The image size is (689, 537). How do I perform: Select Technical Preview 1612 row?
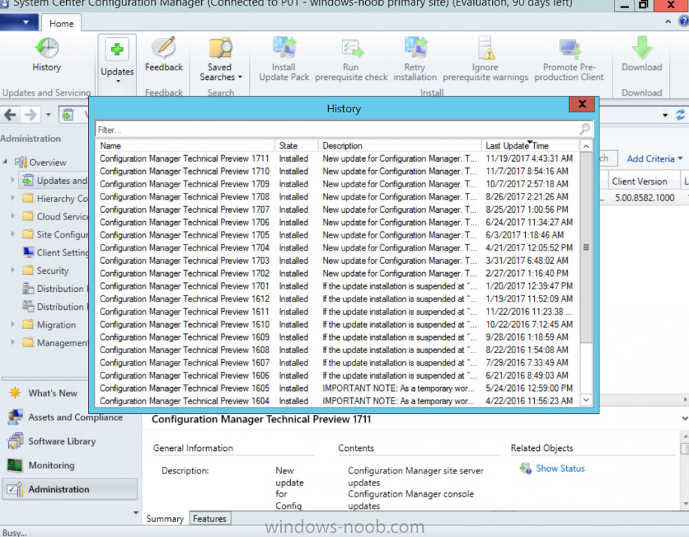point(338,299)
